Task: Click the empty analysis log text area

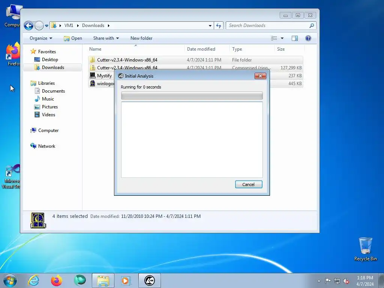Action: pyautogui.click(x=192, y=139)
